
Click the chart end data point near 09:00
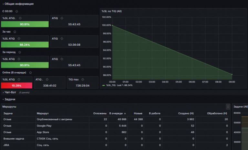click(232, 74)
